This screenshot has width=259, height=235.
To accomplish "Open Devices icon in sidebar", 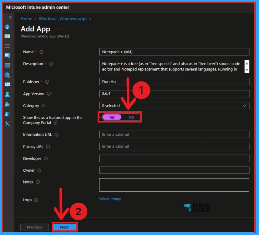I will (x=7, y=56).
